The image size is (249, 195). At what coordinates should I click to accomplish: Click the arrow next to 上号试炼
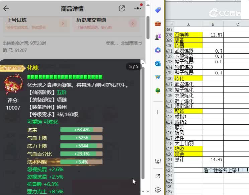[63, 24]
